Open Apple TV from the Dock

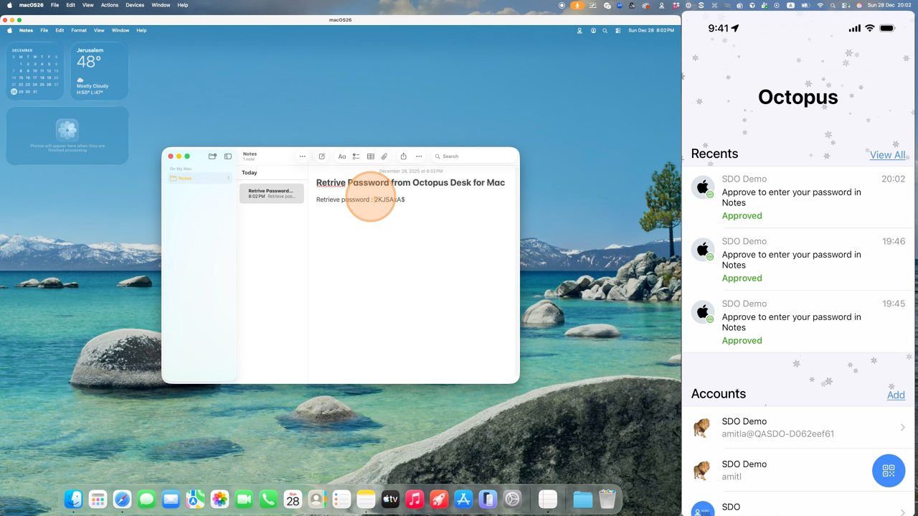pos(390,499)
